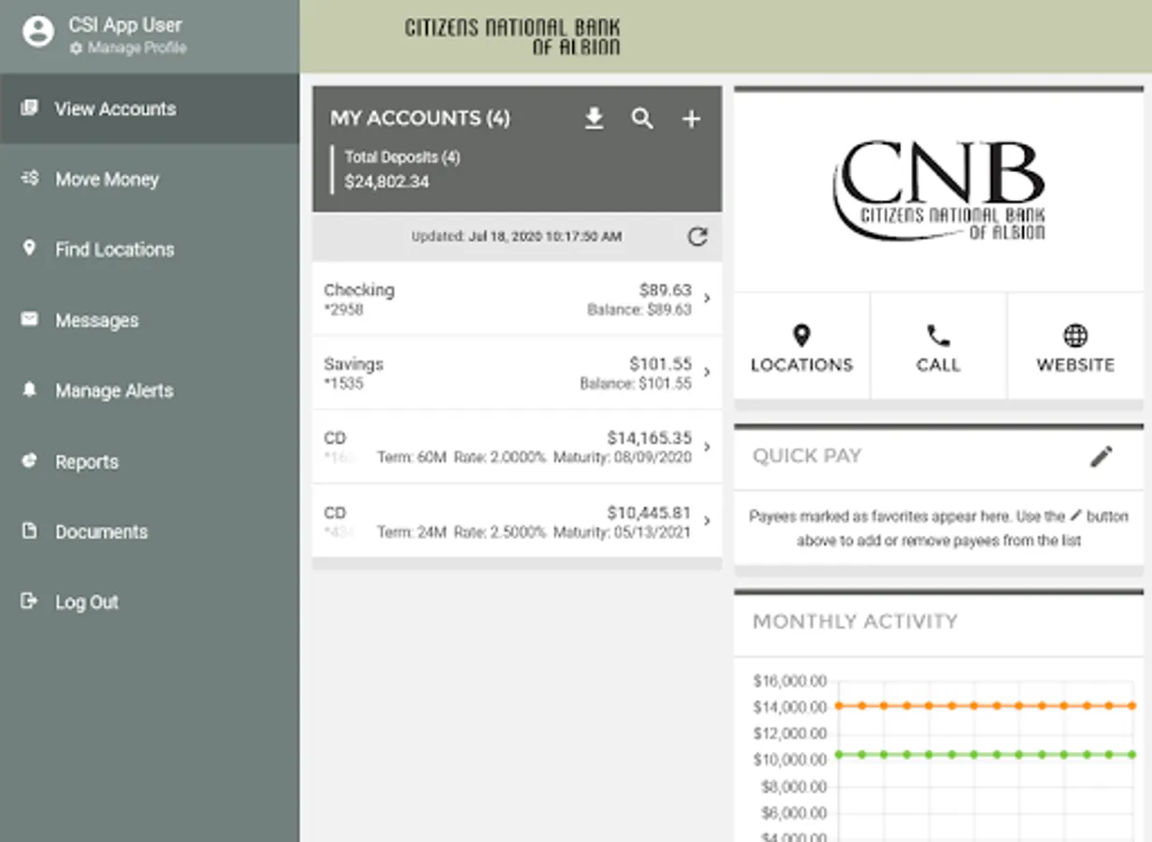Open the Savings *1535 account row

pyautogui.click(x=517, y=372)
